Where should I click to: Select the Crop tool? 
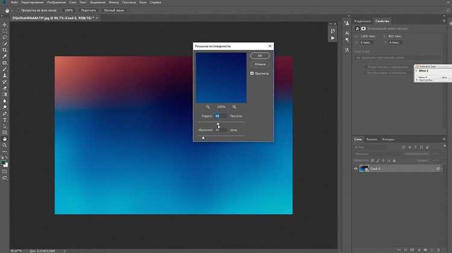5,50
